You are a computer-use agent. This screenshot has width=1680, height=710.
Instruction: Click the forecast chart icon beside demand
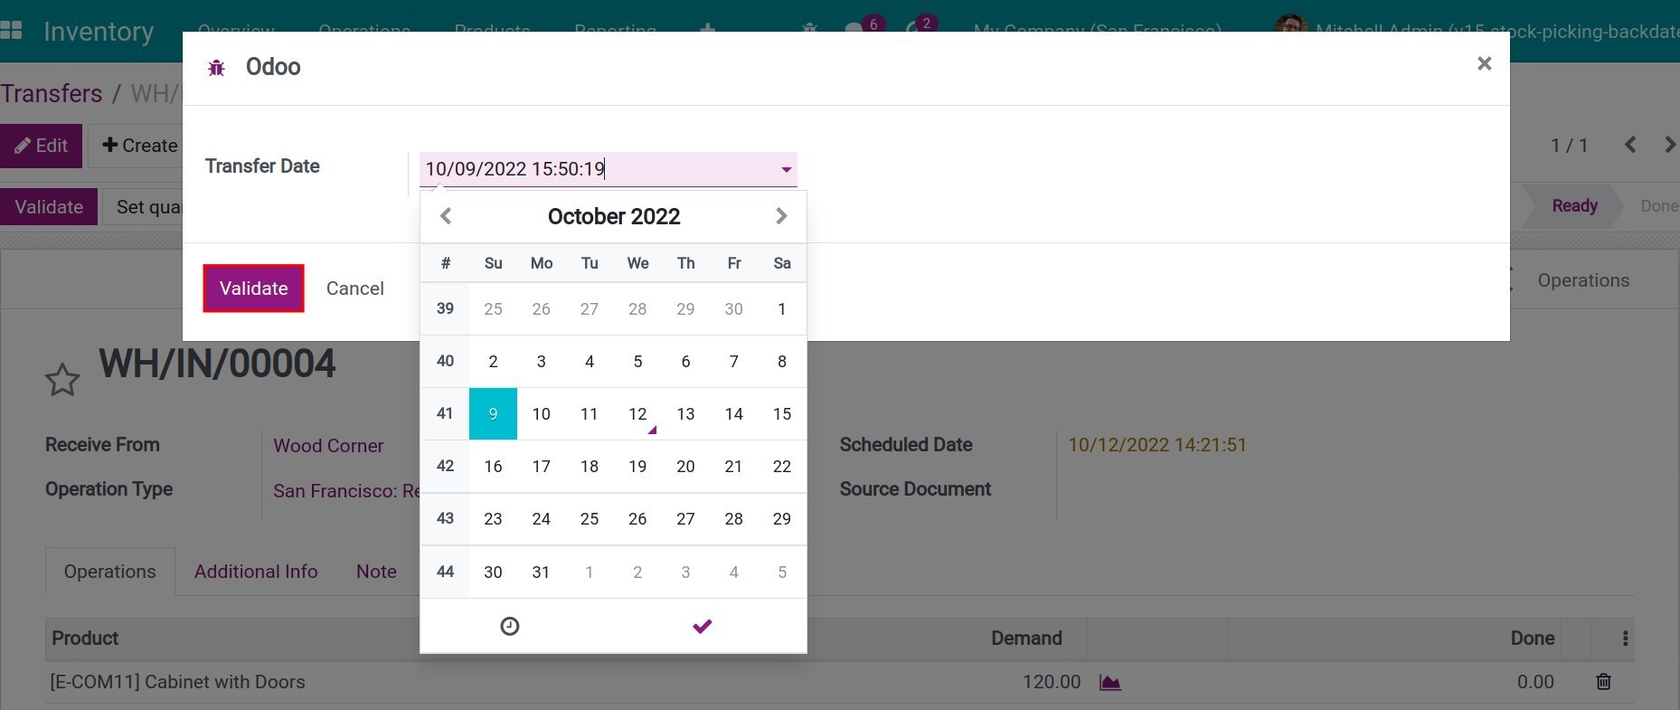tap(1109, 683)
